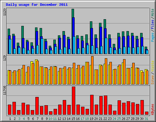Click day label 14 on the x-axis
Viewport: 156px width, 122px height.
tap(69, 119)
